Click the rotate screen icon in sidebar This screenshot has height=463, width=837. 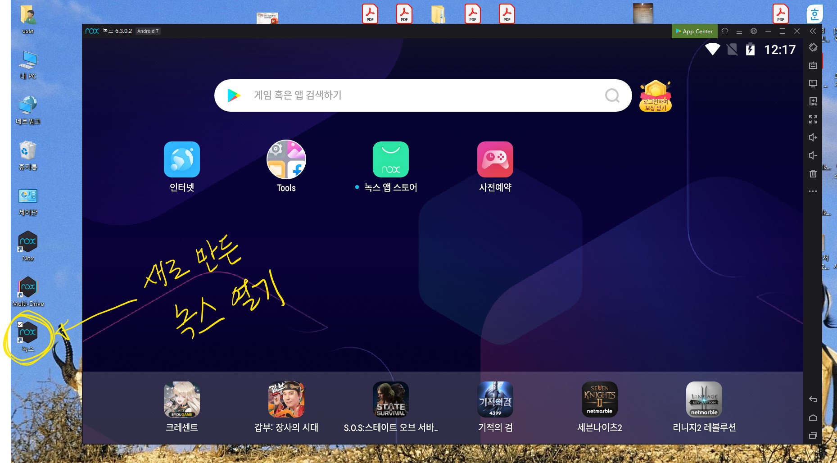click(x=813, y=47)
